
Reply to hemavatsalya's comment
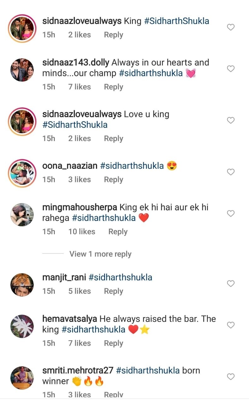pos(113,343)
